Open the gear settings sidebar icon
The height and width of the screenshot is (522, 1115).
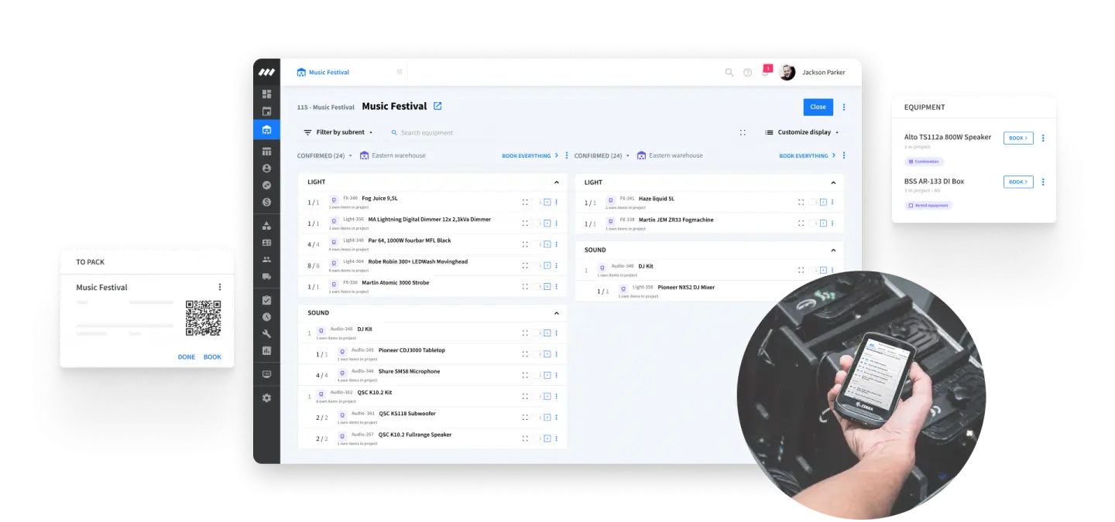[x=266, y=397]
